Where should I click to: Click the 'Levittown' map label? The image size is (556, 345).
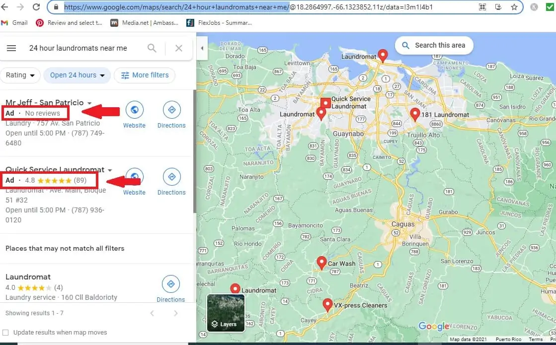tap(297, 63)
